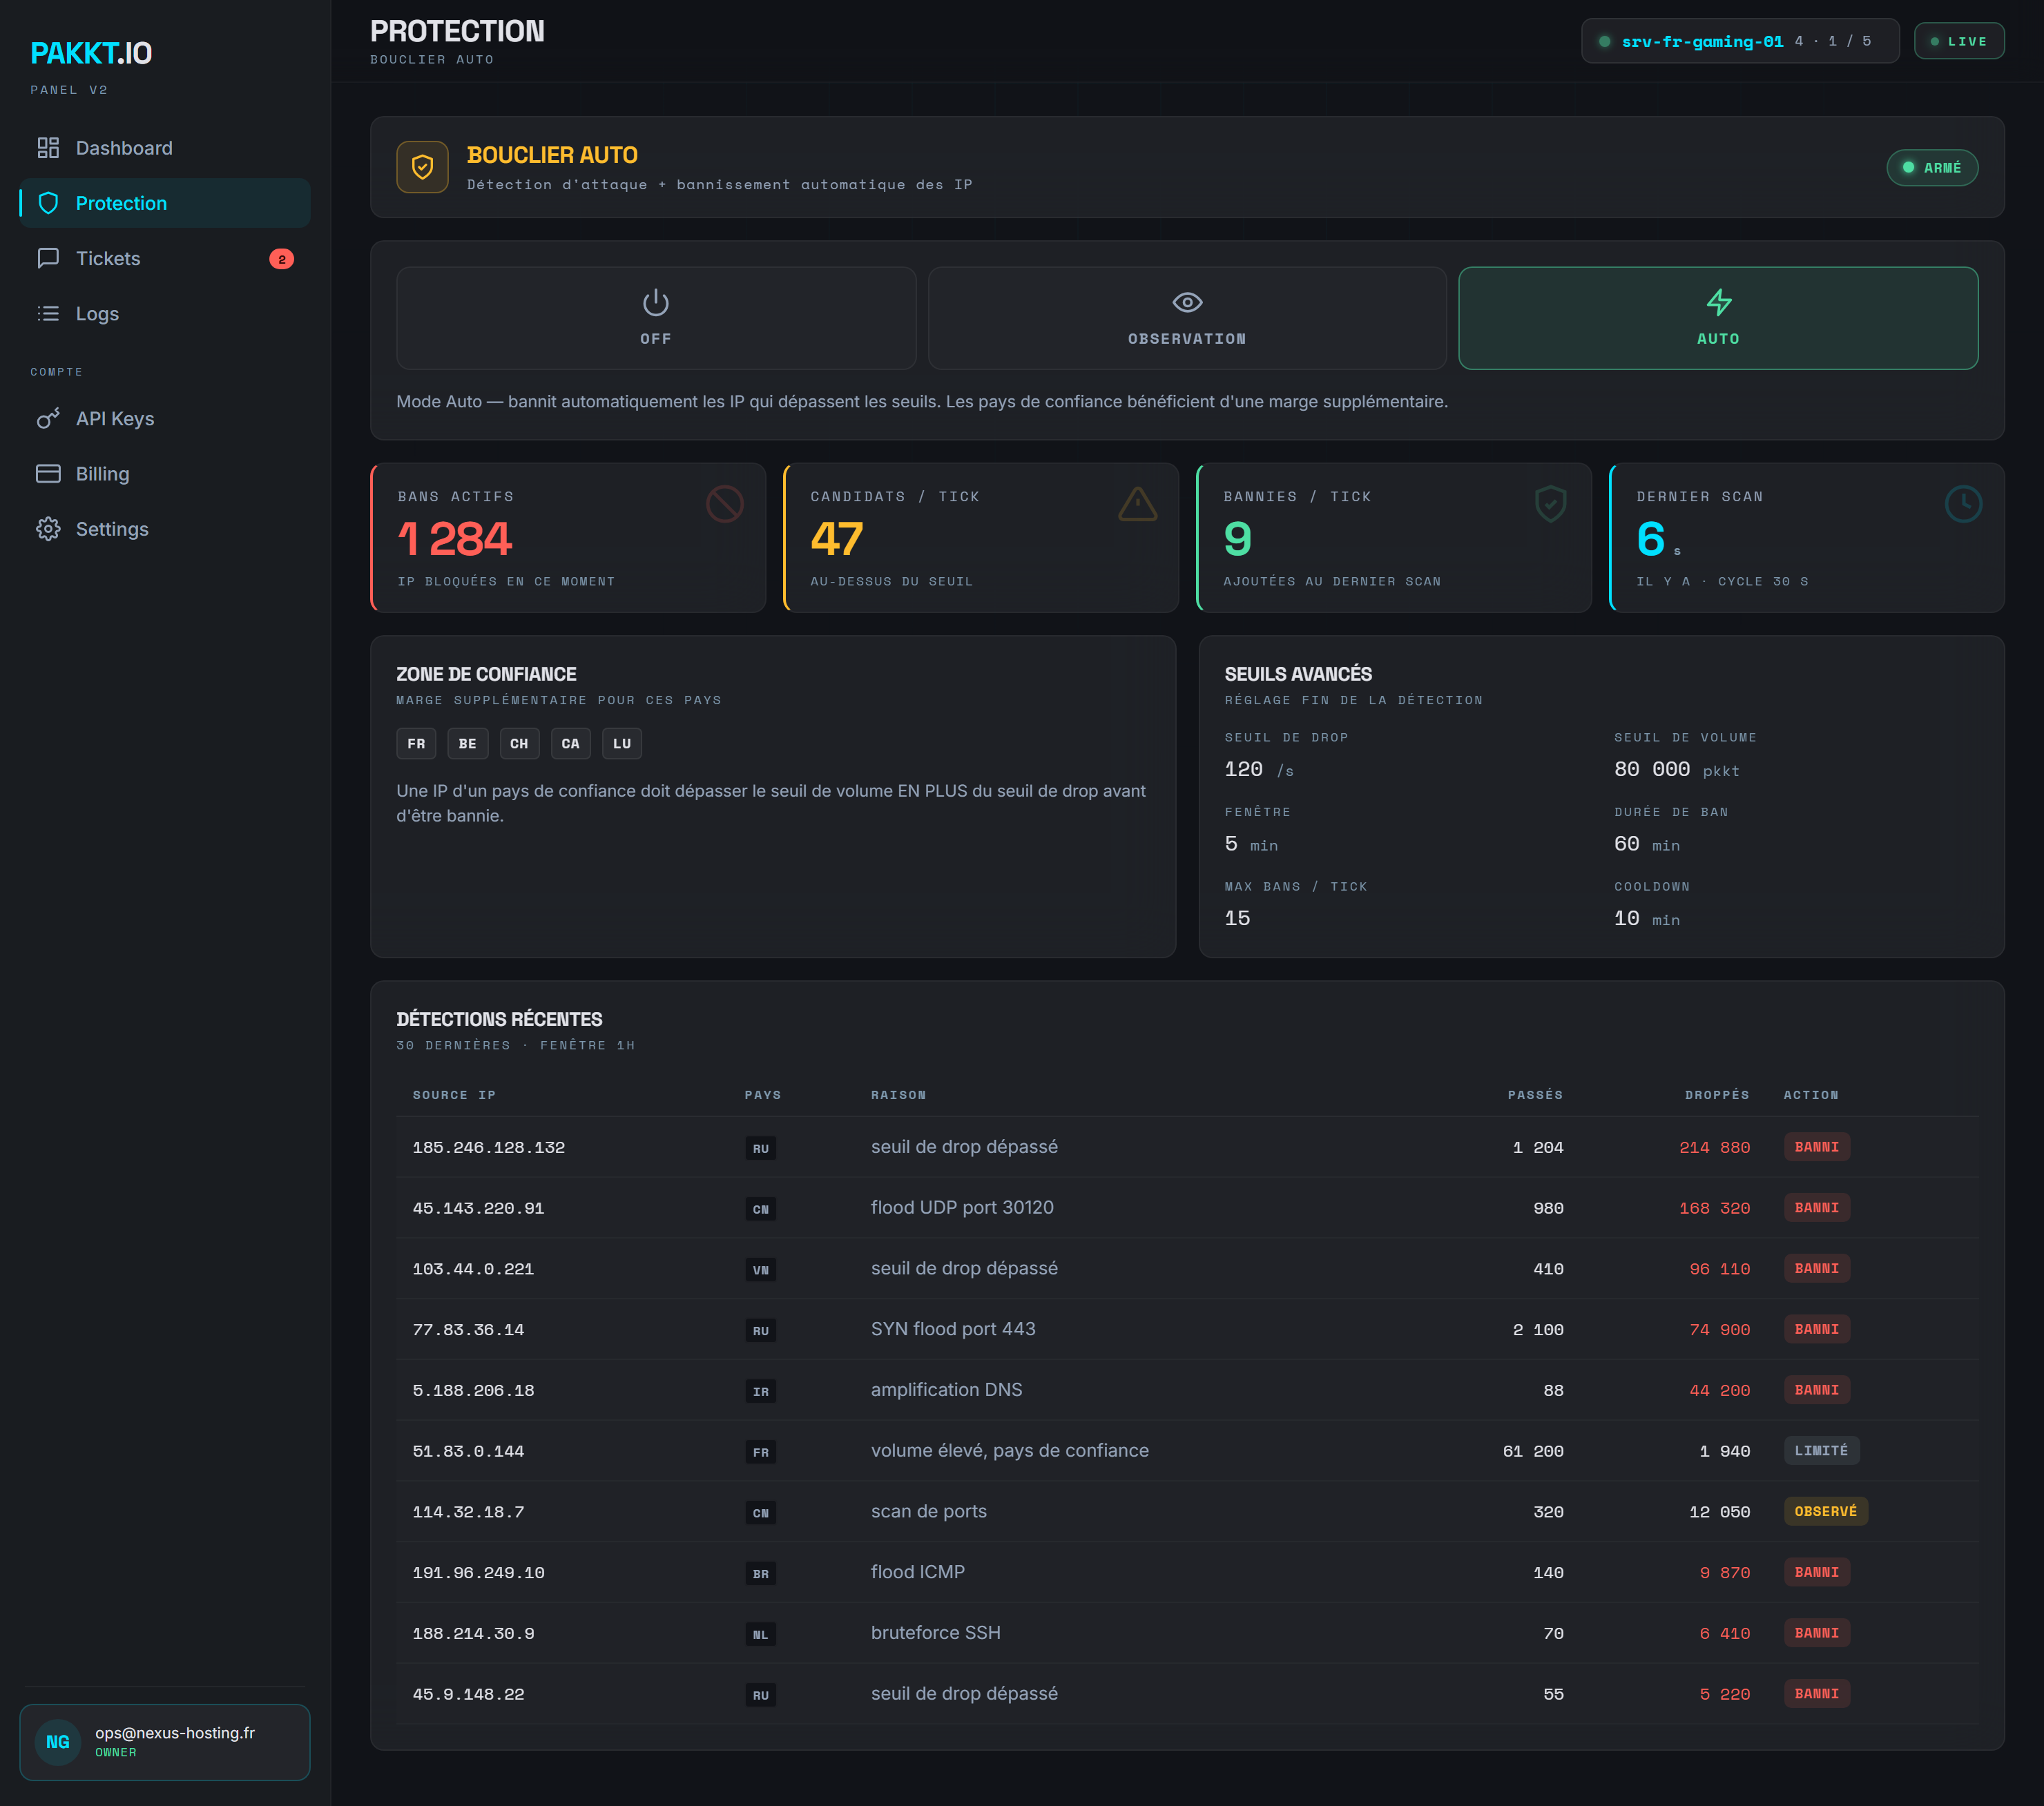Screen dimensions: 2044x1806
Task: Select the AUTO shield mode
Action: (x=1718, y=318)
